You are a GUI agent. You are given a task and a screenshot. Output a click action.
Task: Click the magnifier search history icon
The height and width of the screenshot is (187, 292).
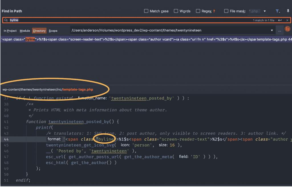click(6, 20)
